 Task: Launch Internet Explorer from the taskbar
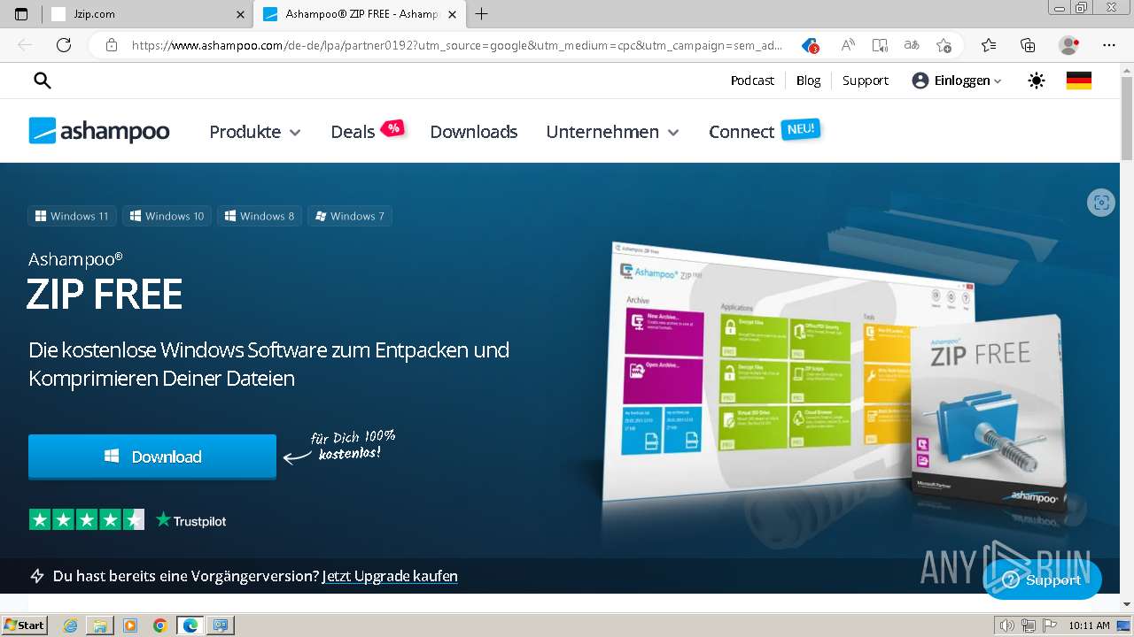pyautogui.click(x=70, y=625)
